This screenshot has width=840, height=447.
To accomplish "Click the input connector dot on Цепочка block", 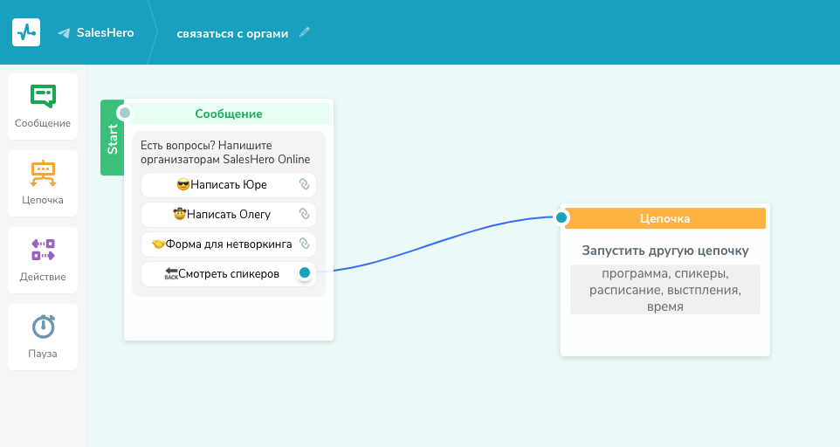I will click(561, 217).
